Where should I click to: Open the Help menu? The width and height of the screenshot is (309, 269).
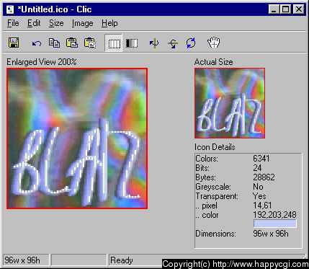click(x=109, y=23)
